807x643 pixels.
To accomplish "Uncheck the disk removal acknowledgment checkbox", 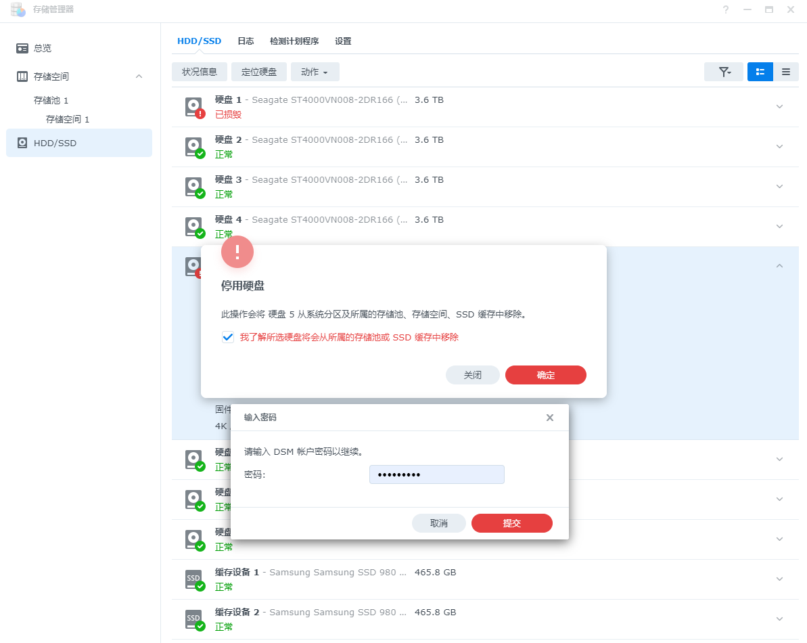I will [x=228, y=337].
